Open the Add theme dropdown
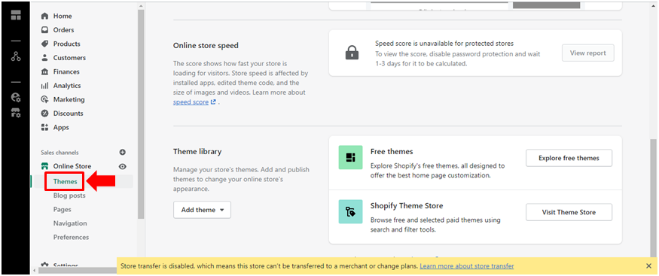The height and width of the screenshot is (276, 659). click(202, 210)
